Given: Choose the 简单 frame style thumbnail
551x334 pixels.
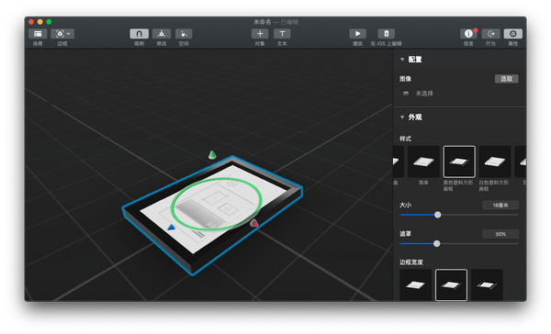Looking at the screenshot, I should (x=423, y=161).
